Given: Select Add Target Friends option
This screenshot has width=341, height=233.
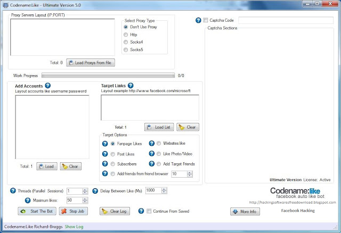Looking at the screenshot, I should point(159,164).
